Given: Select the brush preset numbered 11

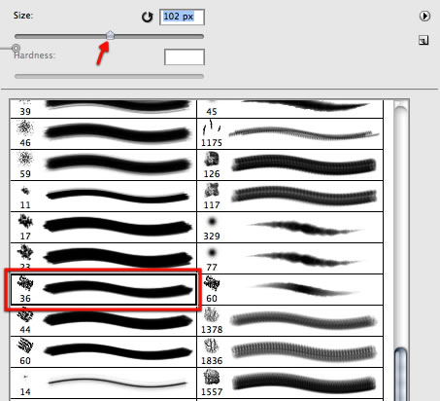Looking at the screenshot, I should (103, 197).
